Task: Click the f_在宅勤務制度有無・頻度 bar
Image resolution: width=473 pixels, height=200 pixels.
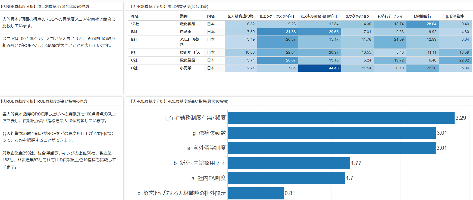Action: (341, 118)
